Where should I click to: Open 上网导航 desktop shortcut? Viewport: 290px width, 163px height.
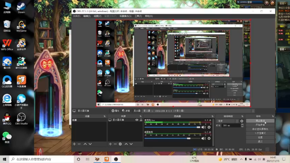[7, 100]
